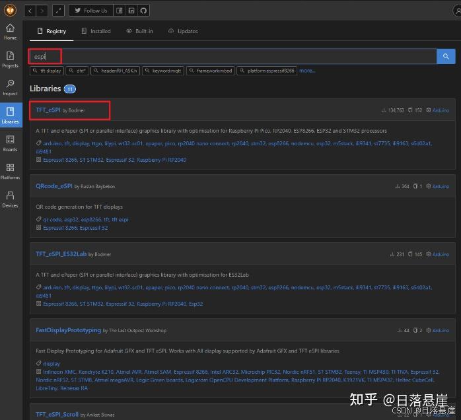The width and height of the screenshot is (461, 420).
Task: Select the 'dht*' search suggestion
Action: click(77, 71)
